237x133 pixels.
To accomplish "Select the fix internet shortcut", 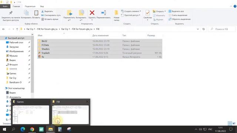I will [x=100, y=57].
